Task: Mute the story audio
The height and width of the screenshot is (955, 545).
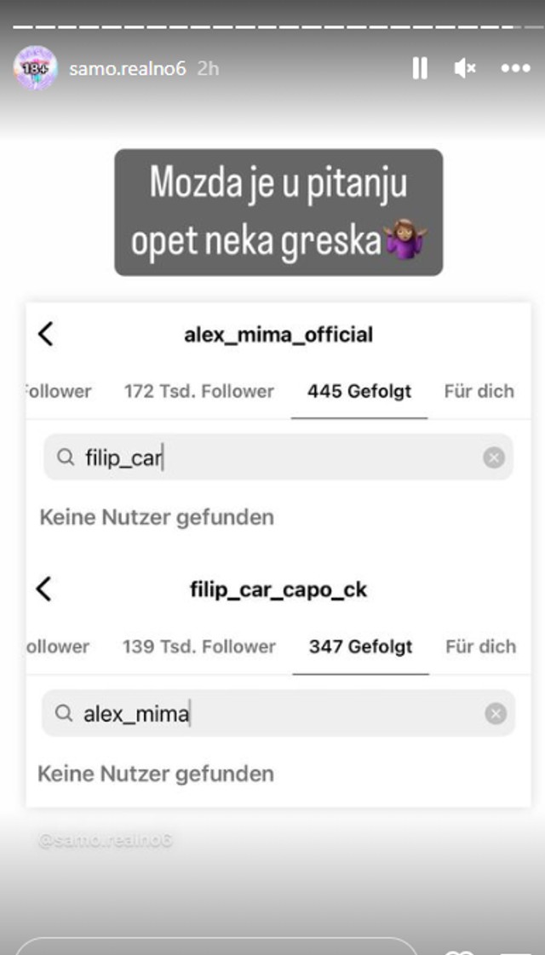Action: (x=464, y=68)
